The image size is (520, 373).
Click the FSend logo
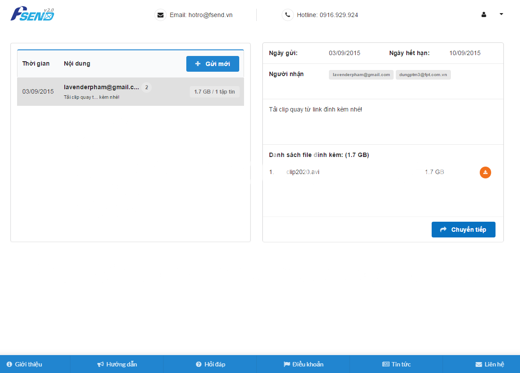(32, 14)
